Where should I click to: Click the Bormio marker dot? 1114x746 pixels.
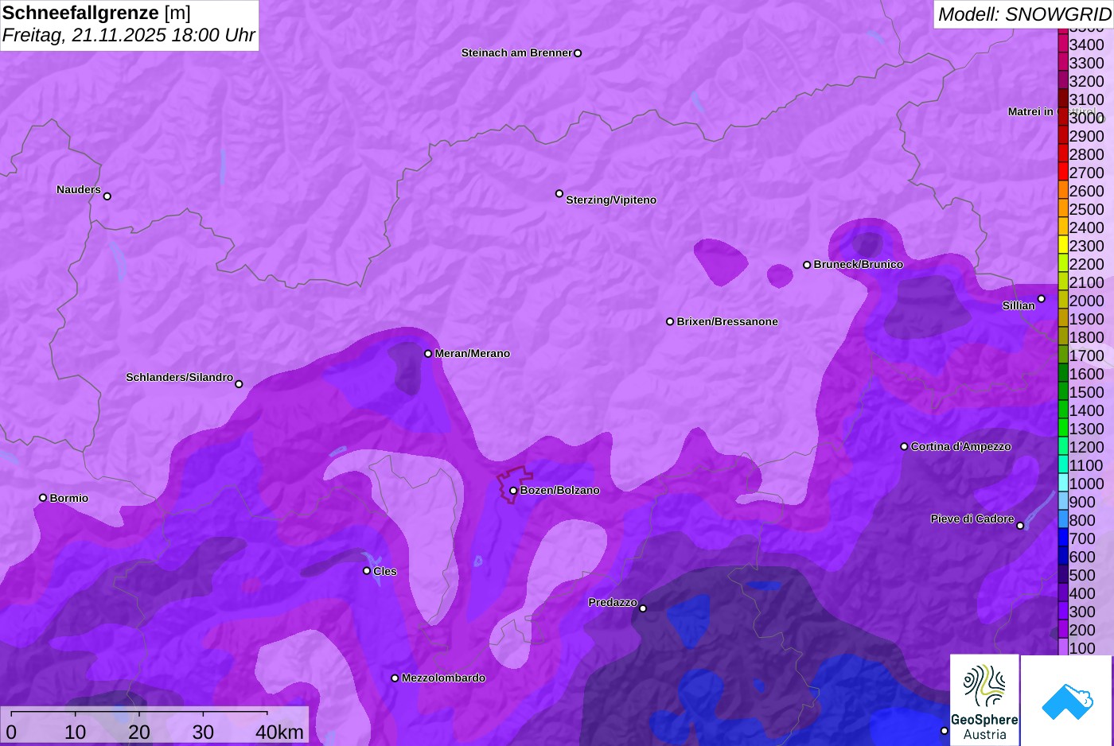pyautogui.click(x=43, y=498)
